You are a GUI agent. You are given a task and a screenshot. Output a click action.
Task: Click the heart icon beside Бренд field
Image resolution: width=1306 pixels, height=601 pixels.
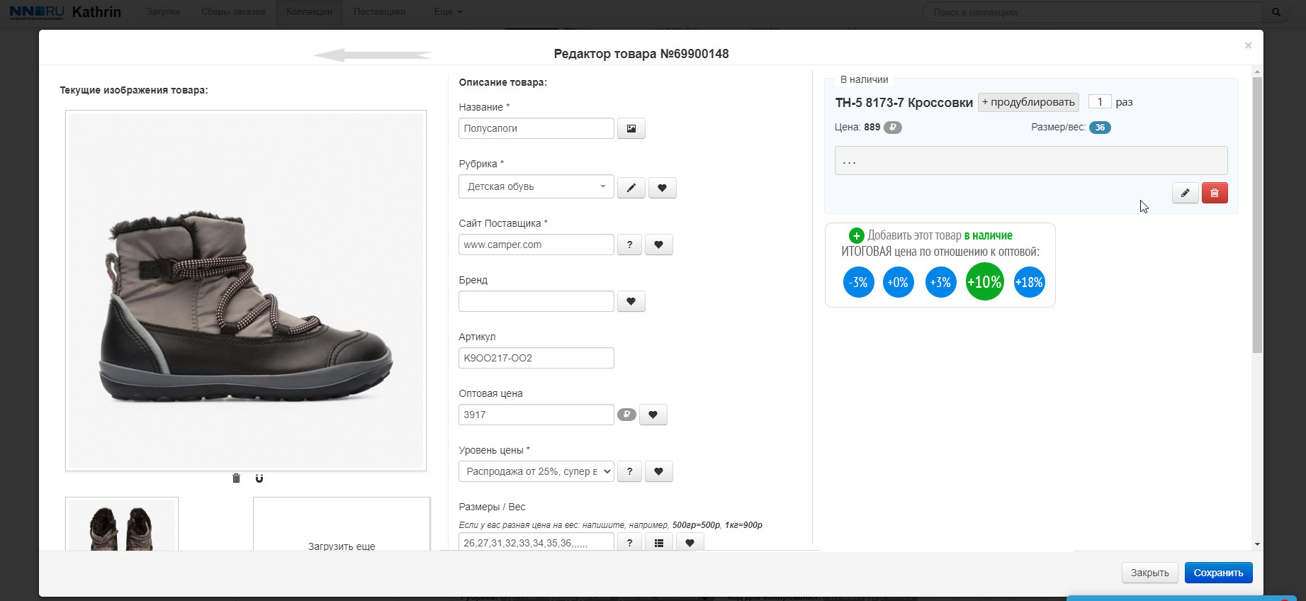click(x=631, y=301)
